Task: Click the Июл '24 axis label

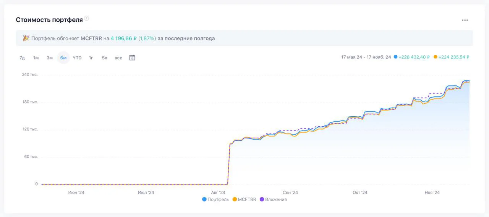Action: tap(146, 193)
